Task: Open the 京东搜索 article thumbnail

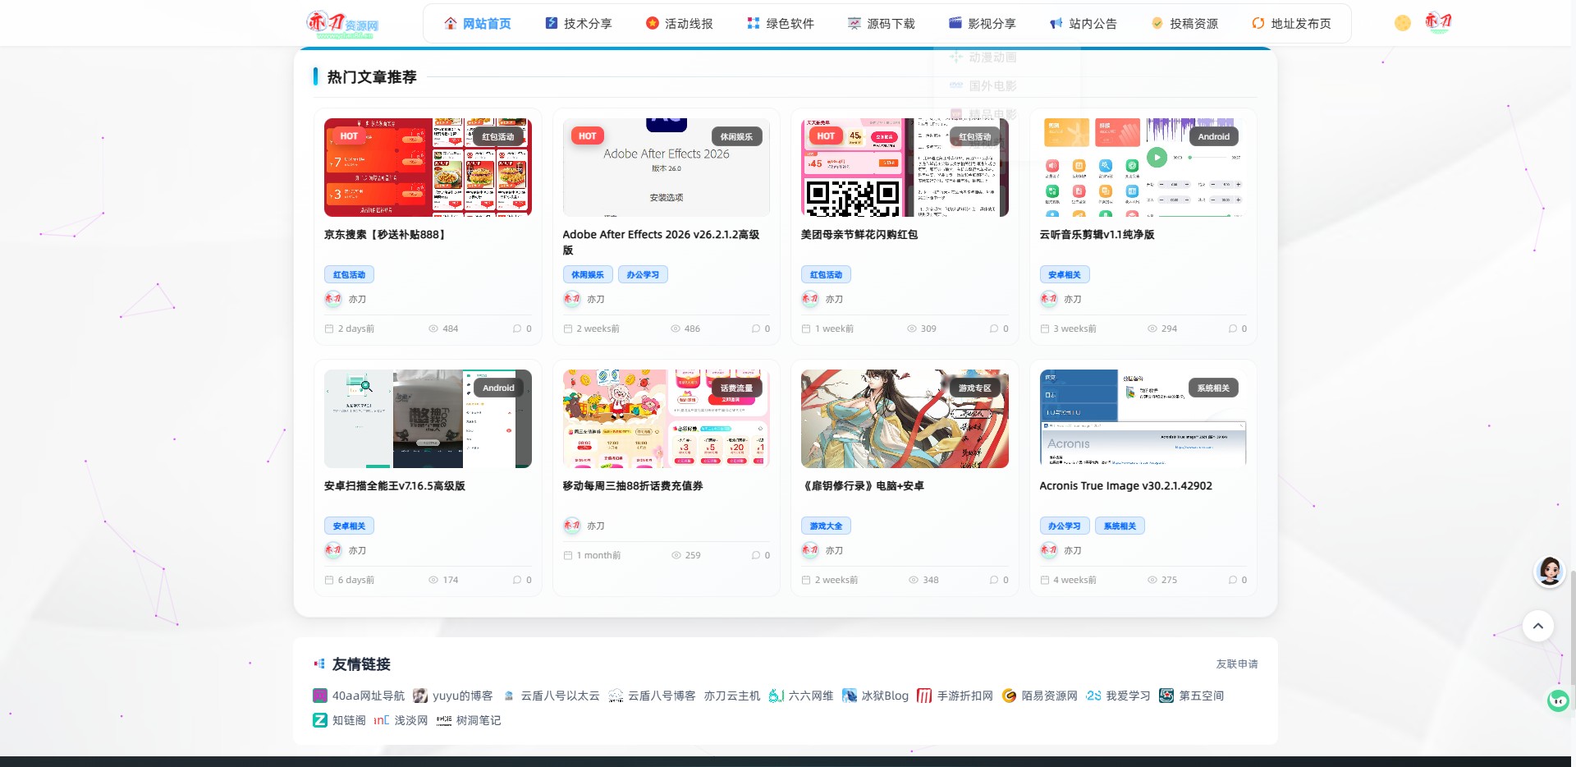Action: click(428, 168)
